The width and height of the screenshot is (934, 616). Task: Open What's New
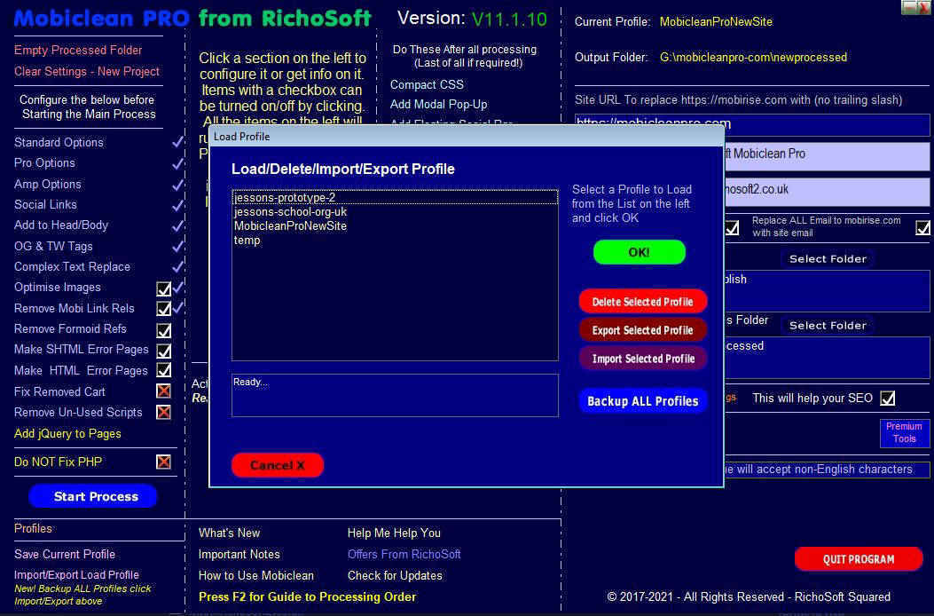(x=230, y=533)
